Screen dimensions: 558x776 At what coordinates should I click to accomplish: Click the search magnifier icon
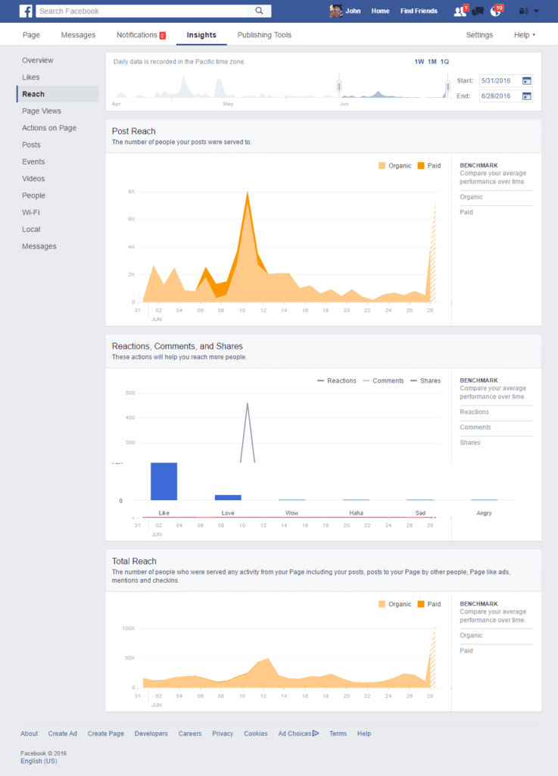tap(259, 11)
